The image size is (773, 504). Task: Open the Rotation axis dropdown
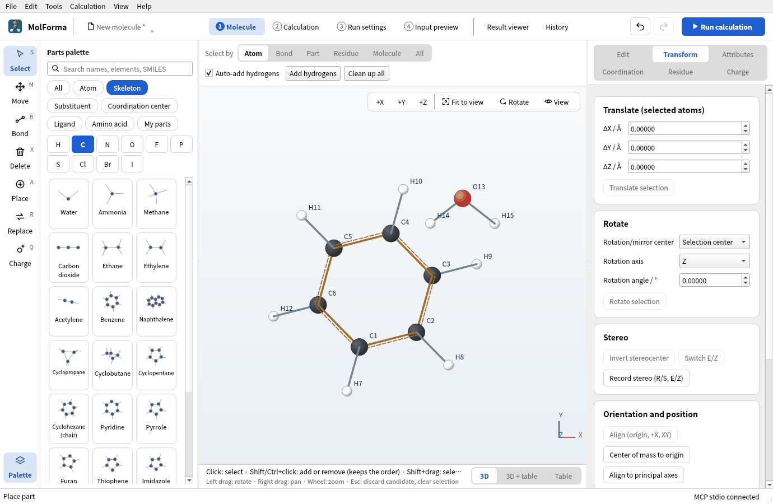(x=714, y=261)
